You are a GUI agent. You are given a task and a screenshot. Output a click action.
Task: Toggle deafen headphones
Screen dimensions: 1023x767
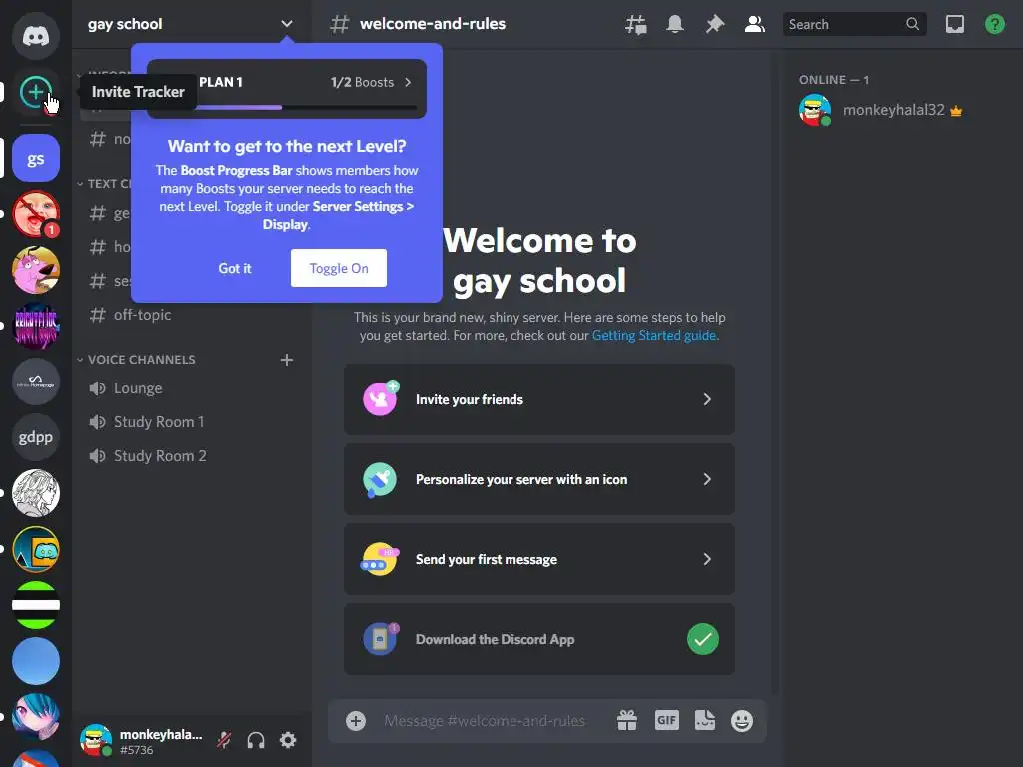(256, 740)
